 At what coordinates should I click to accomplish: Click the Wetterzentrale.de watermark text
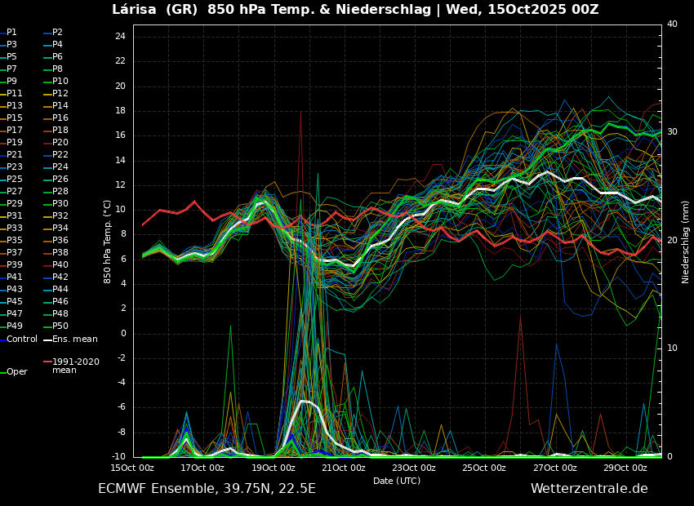tap(589, 489)
